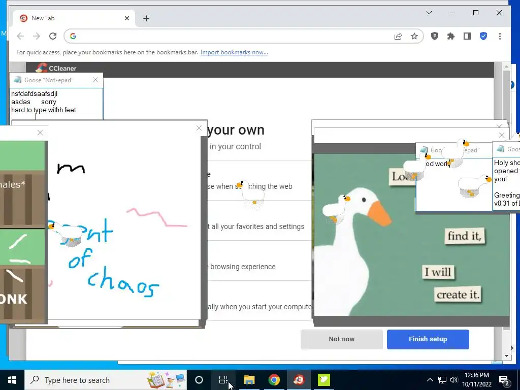520x390 pixels.
Task: Reload the current page
Action: point(53,36)
